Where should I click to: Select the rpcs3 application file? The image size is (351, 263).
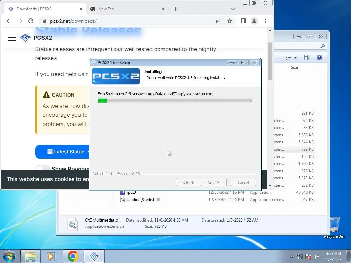click(x=131, y=192)
